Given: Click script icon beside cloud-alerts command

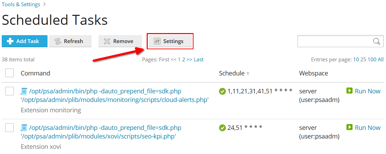Looking at the screenshot, I should 24,91.
